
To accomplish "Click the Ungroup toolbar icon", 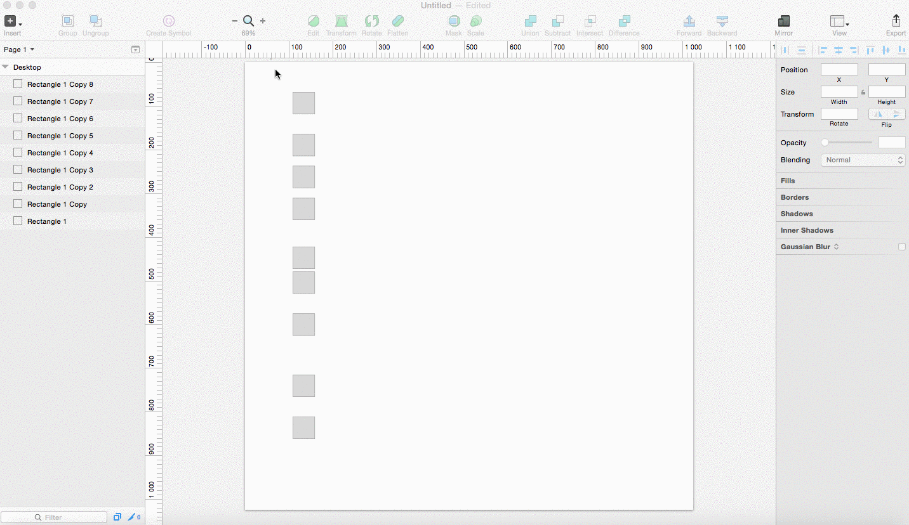I will coord(95,22).
